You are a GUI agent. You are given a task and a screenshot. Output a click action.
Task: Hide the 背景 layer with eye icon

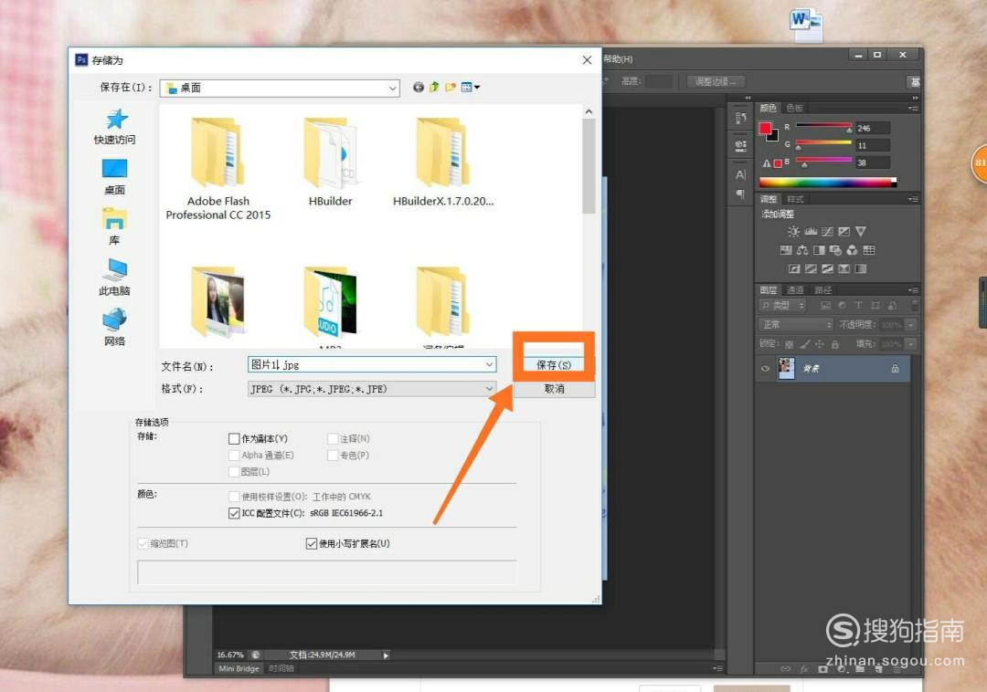tap(766, 369)
